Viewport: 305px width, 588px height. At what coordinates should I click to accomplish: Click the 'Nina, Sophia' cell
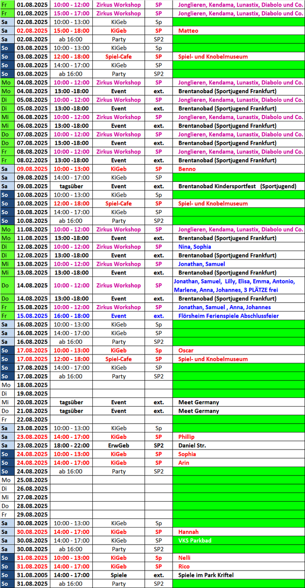coord(239,246)
